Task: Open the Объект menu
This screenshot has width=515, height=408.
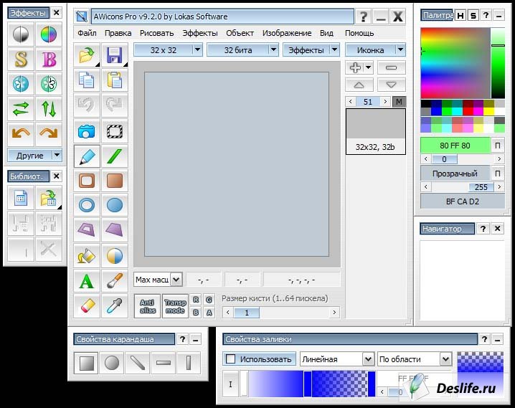Action: coord(240,33)
